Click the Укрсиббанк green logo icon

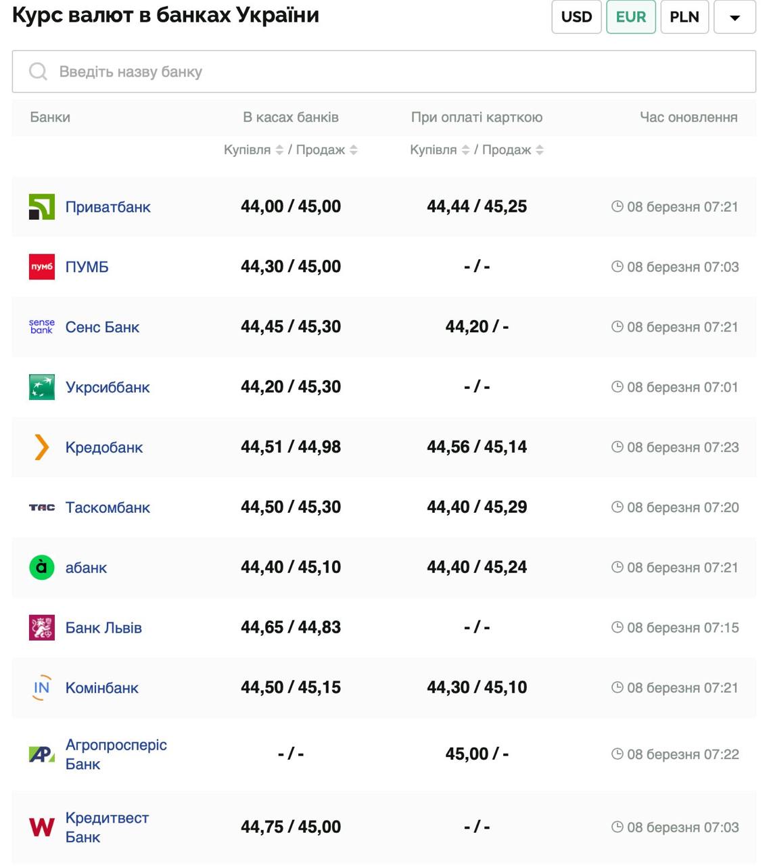click(x=41, y=387)
